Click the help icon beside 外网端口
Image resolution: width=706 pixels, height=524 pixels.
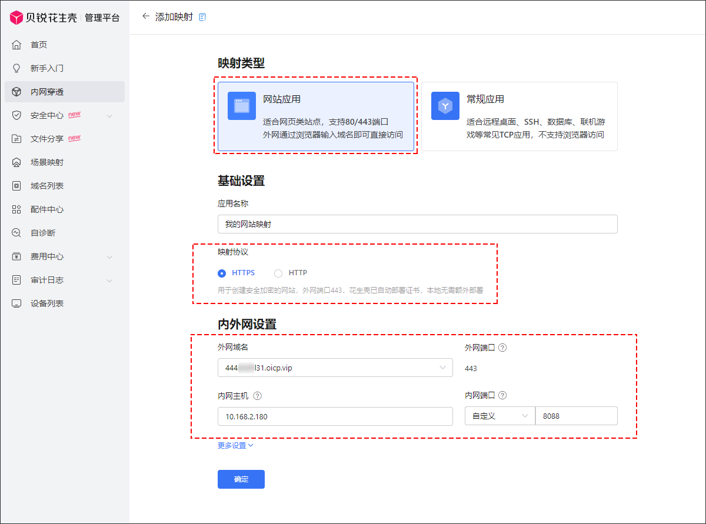502,348
